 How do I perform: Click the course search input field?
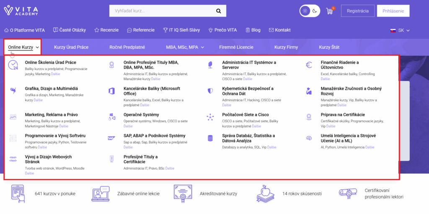tap(161, 11)
